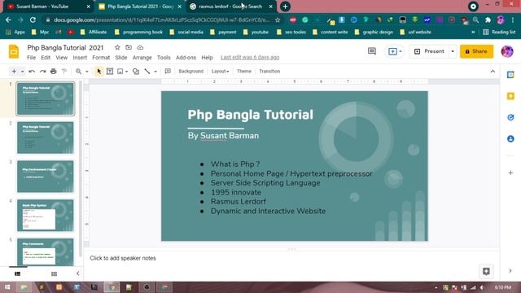Viewport: 521px width, 293px height.
Task: Add a comment from the toolbar
Action: pos(168,72)
